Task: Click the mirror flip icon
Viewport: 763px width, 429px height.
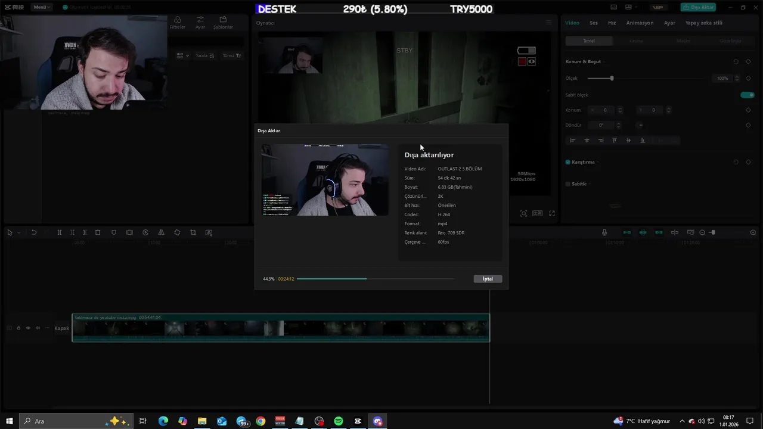Action: (161, 232)
